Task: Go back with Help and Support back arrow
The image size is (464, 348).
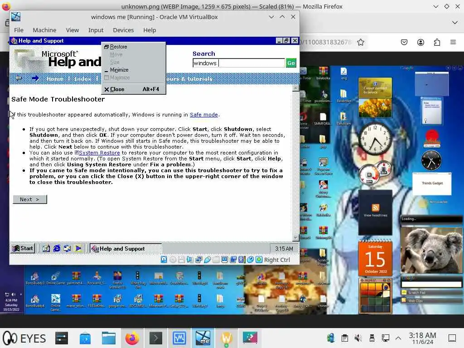Action: [x=19, y=78]
